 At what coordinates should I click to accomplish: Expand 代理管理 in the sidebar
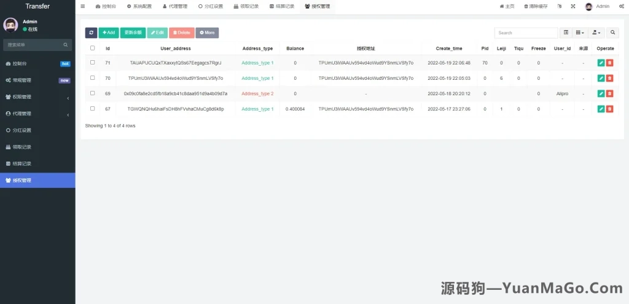click(37, 114)
